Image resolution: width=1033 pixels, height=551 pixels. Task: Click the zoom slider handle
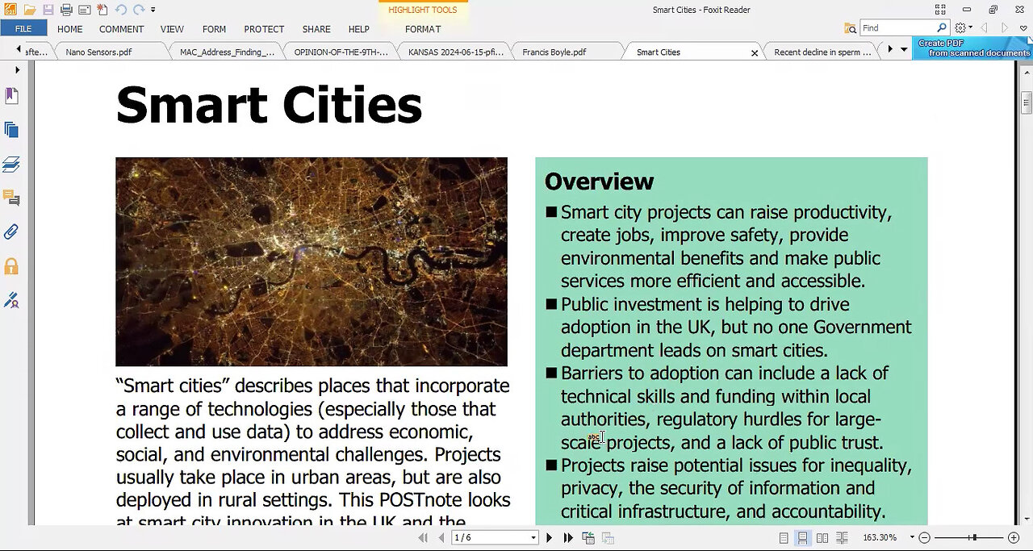click(974, 538)
